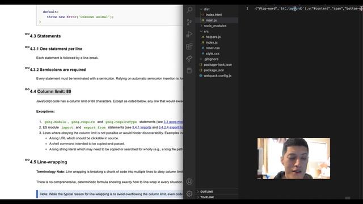Click anchor icon beside 4.3.2 Semicolons heading
Image resolution: width=363 pixels, height=204 pixels.
click(27, 68)
